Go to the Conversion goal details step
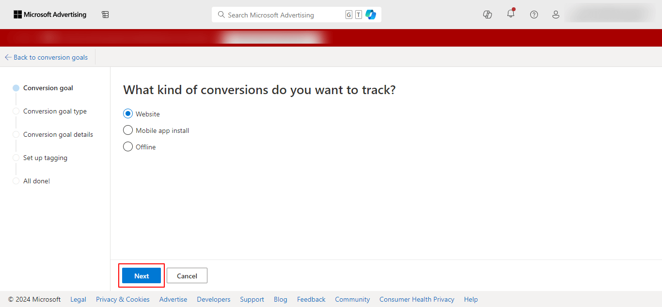 pyautogui.click(x=58, y=134)
